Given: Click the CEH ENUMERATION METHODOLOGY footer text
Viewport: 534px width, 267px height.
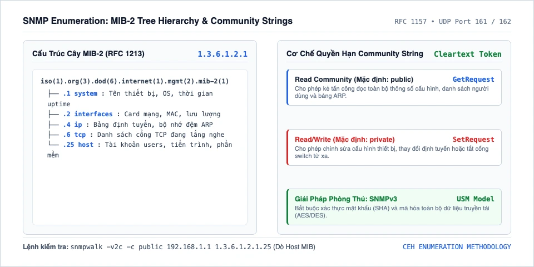Looking at the screenshot, I should tap(457, 247).
